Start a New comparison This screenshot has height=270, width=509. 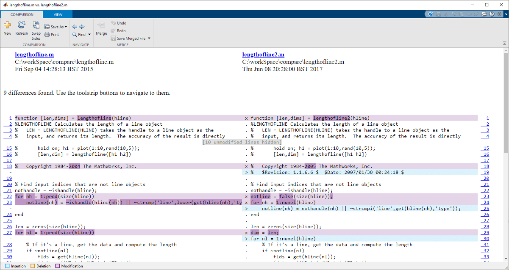pyautogui.click(x=7, y=28)
